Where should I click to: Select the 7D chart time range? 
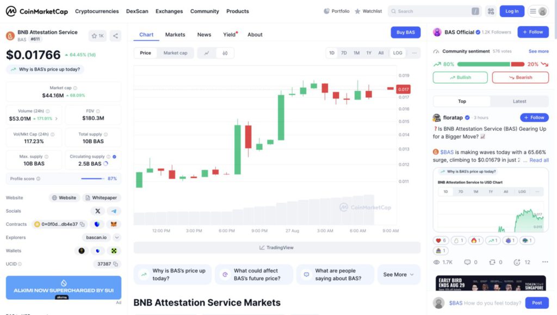tap(344, 53)
